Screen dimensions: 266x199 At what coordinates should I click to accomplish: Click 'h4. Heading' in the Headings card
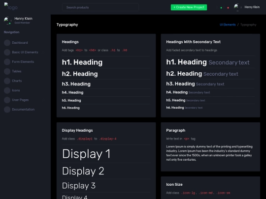click(x=72, y=92)
